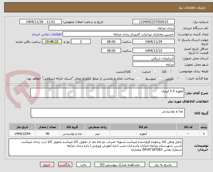213x172 pixels.
Task: Click resize grip of گروه کالا box
Action: tap(32, 116)
